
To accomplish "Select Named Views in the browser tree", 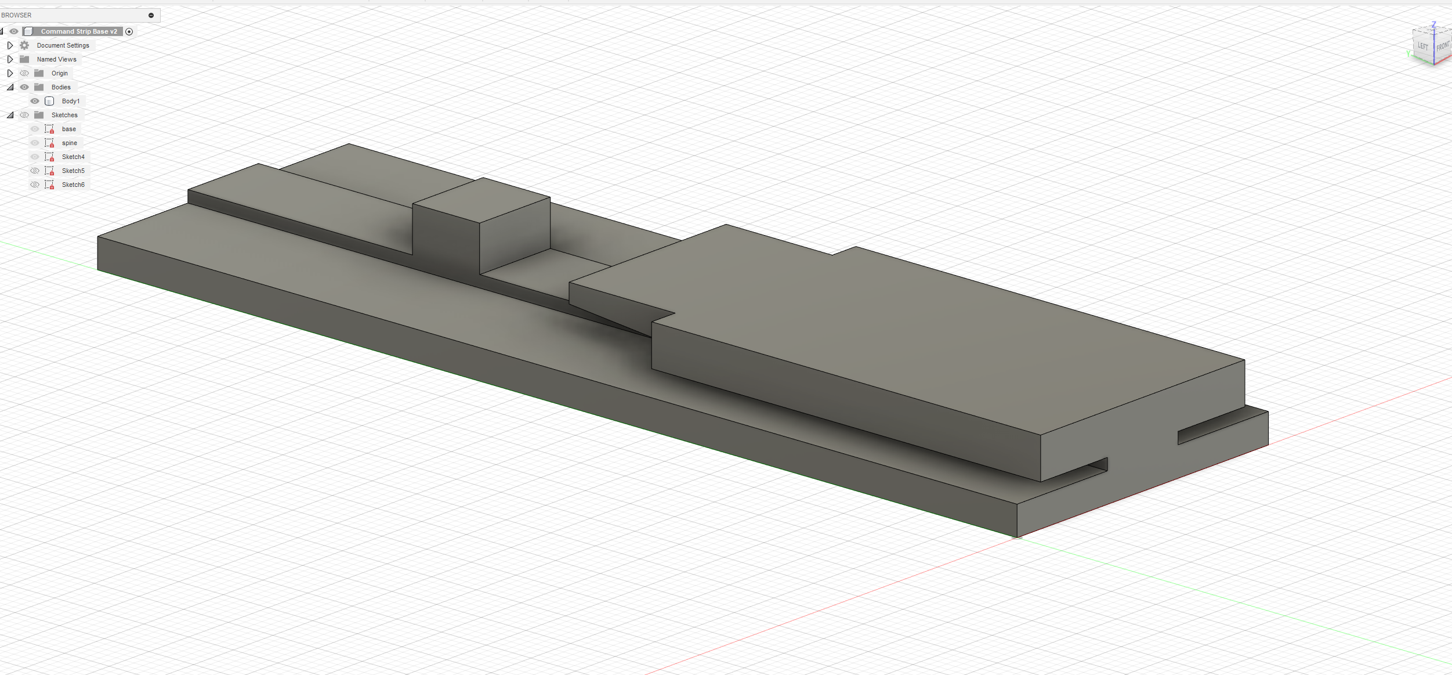I will tap(56, 59).
